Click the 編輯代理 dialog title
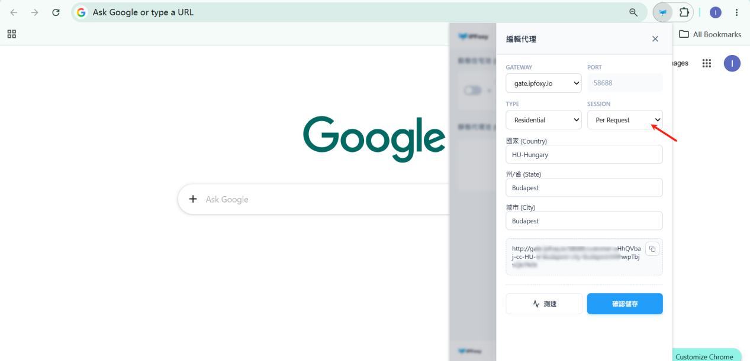This screenshot has width=750, height=361. [521, 39]
